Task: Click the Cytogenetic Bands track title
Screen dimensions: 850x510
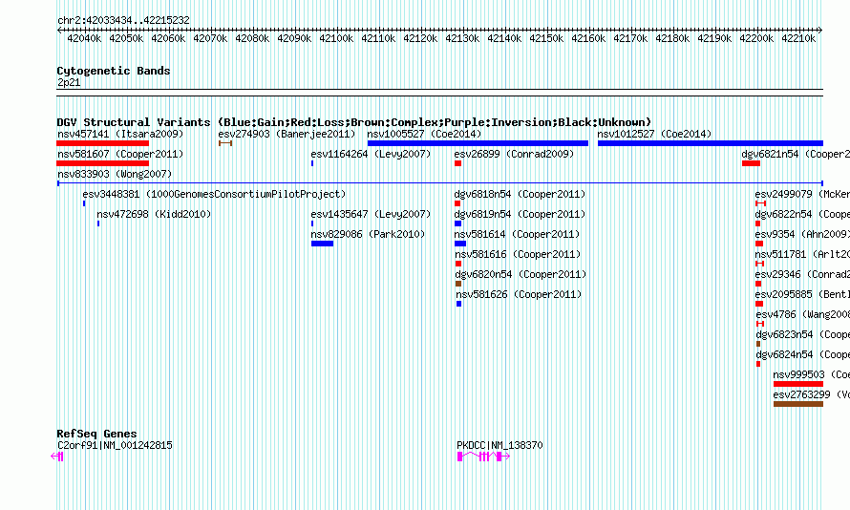Action: 114,71
